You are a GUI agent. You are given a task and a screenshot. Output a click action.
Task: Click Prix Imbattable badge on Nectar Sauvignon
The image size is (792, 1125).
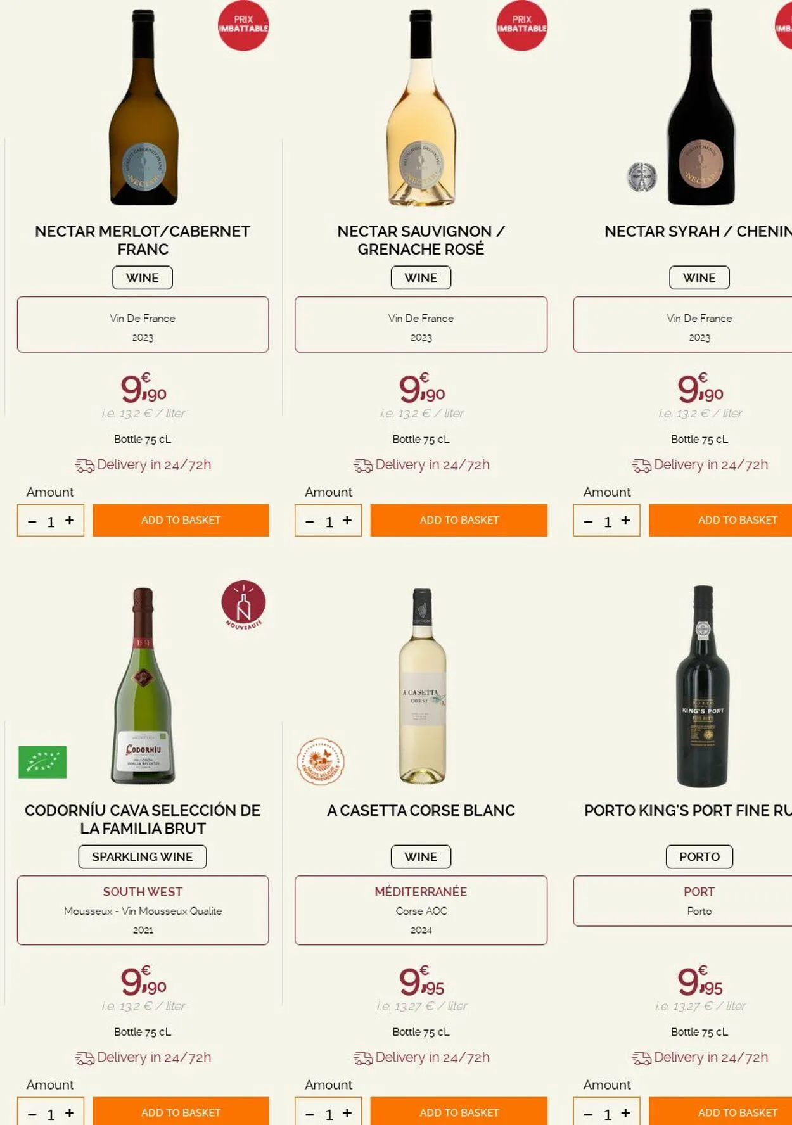click(x=521, y=25)
